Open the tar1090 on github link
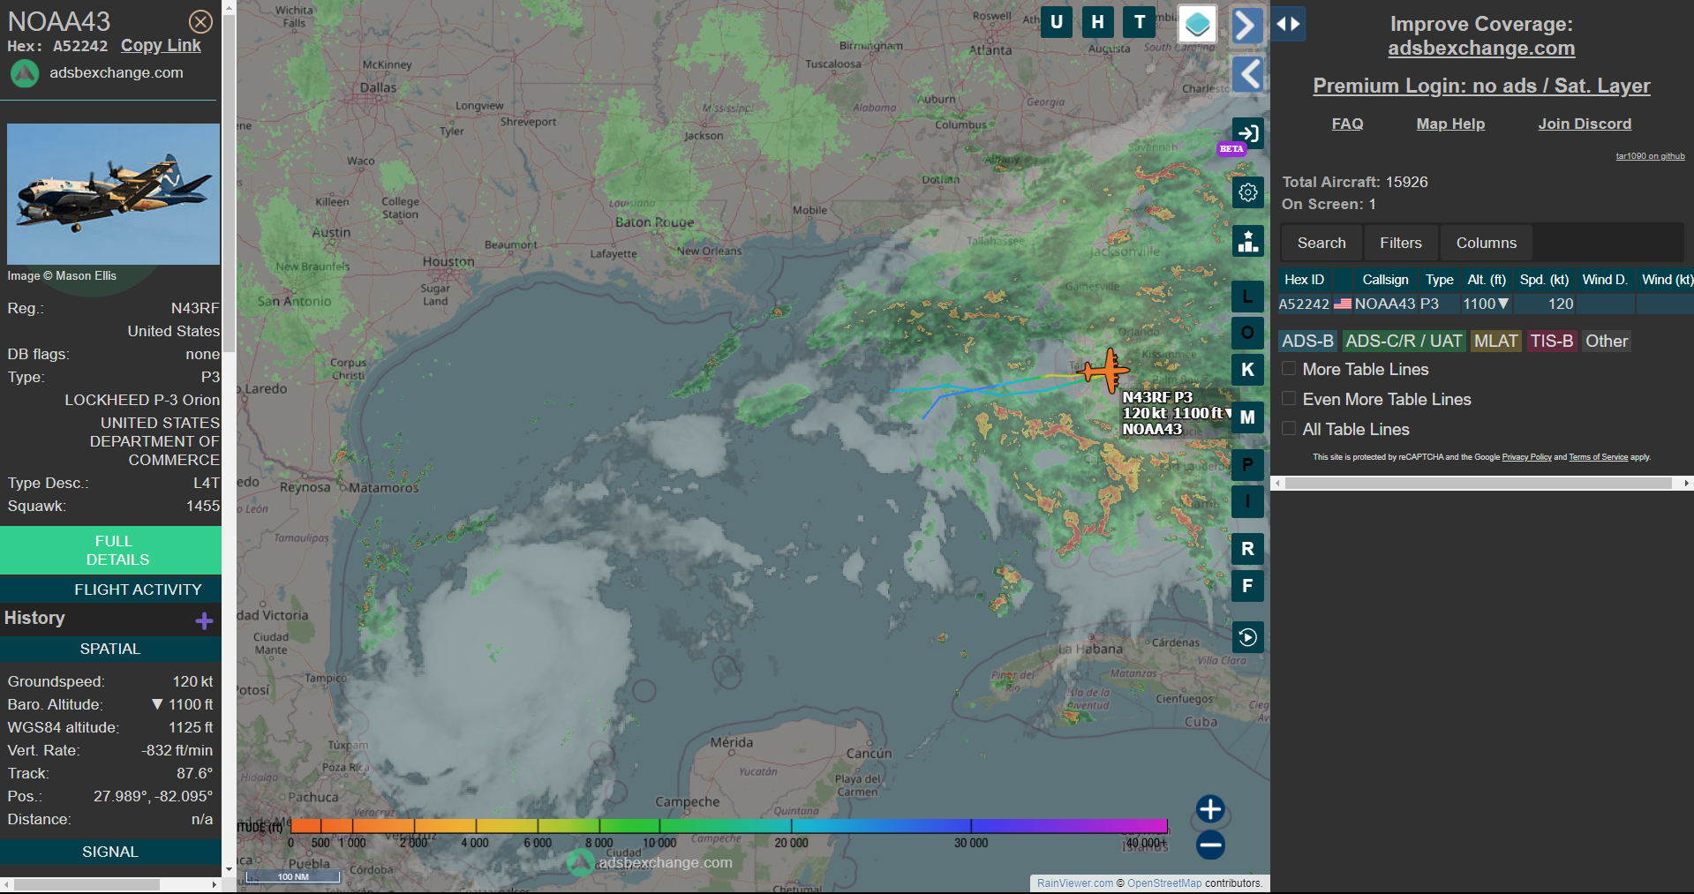Screen dimensions: 1694x894 tap(1650, 156)
